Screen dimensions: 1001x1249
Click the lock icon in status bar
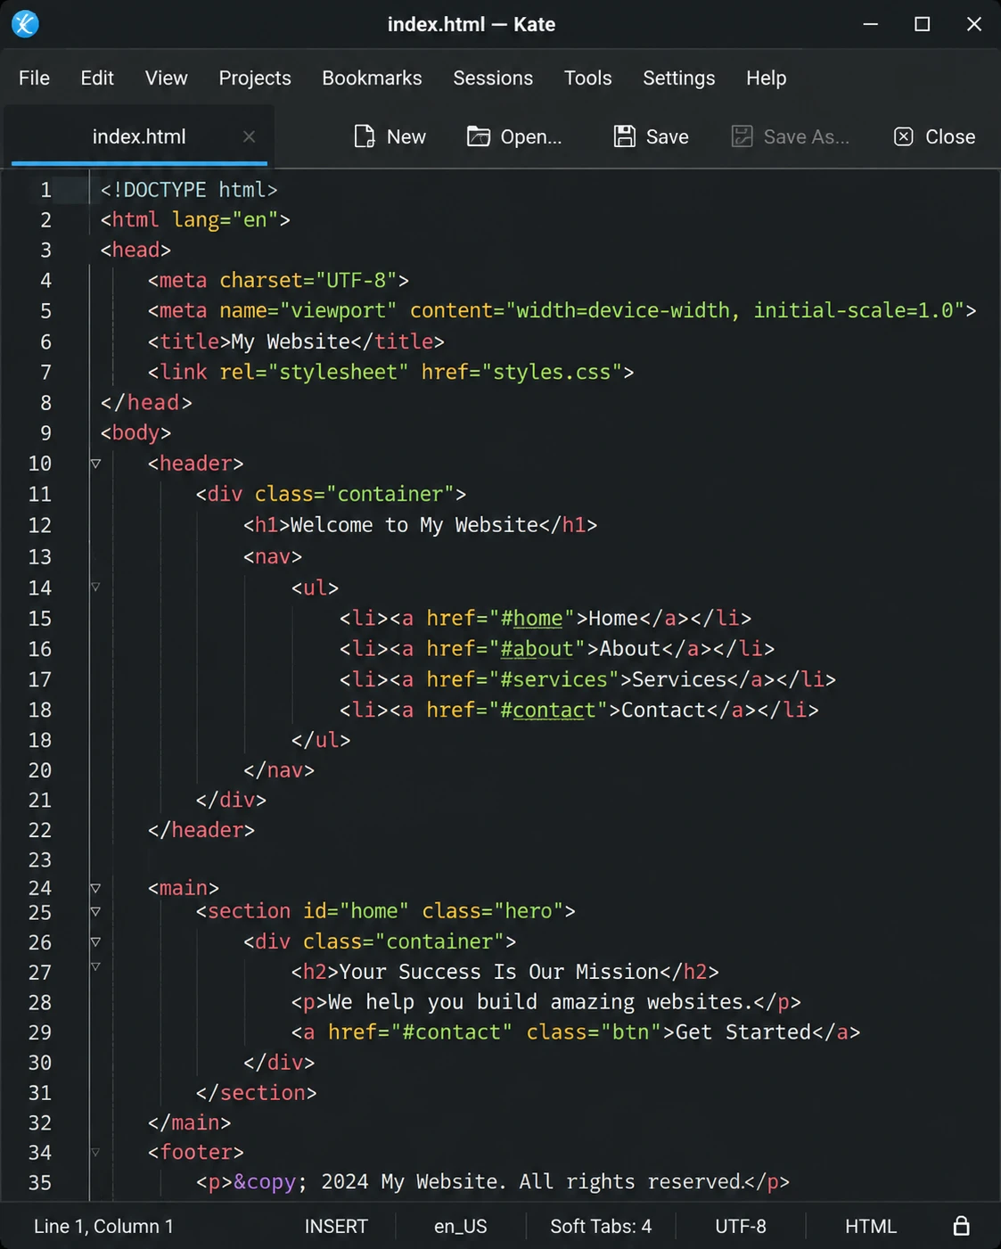tap(961, 1226)
